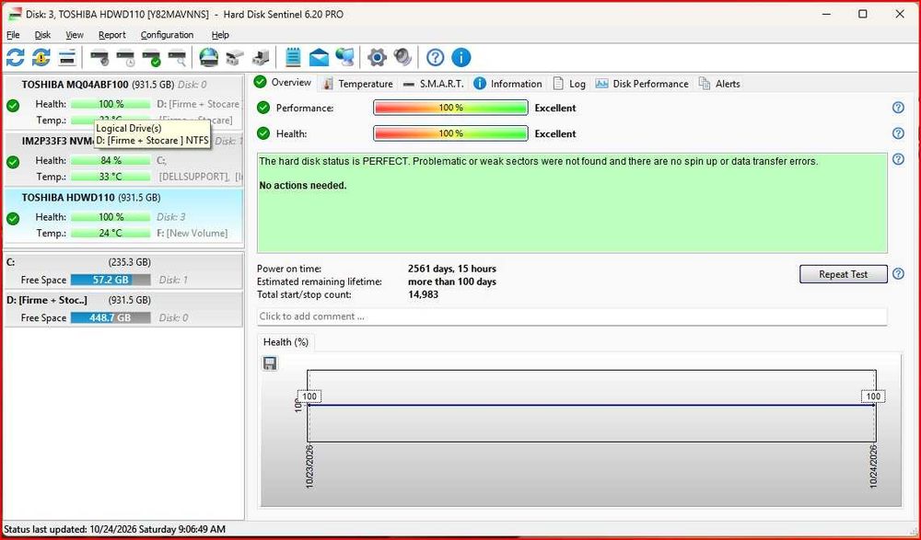Click the blue info toolbar icon
The image size is (921, 540).
(x=461, y=58)
